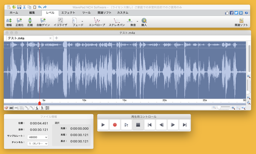Open the sample rate 48000 dropdown
The image size is (256, 154).
[x=38, y=137]
